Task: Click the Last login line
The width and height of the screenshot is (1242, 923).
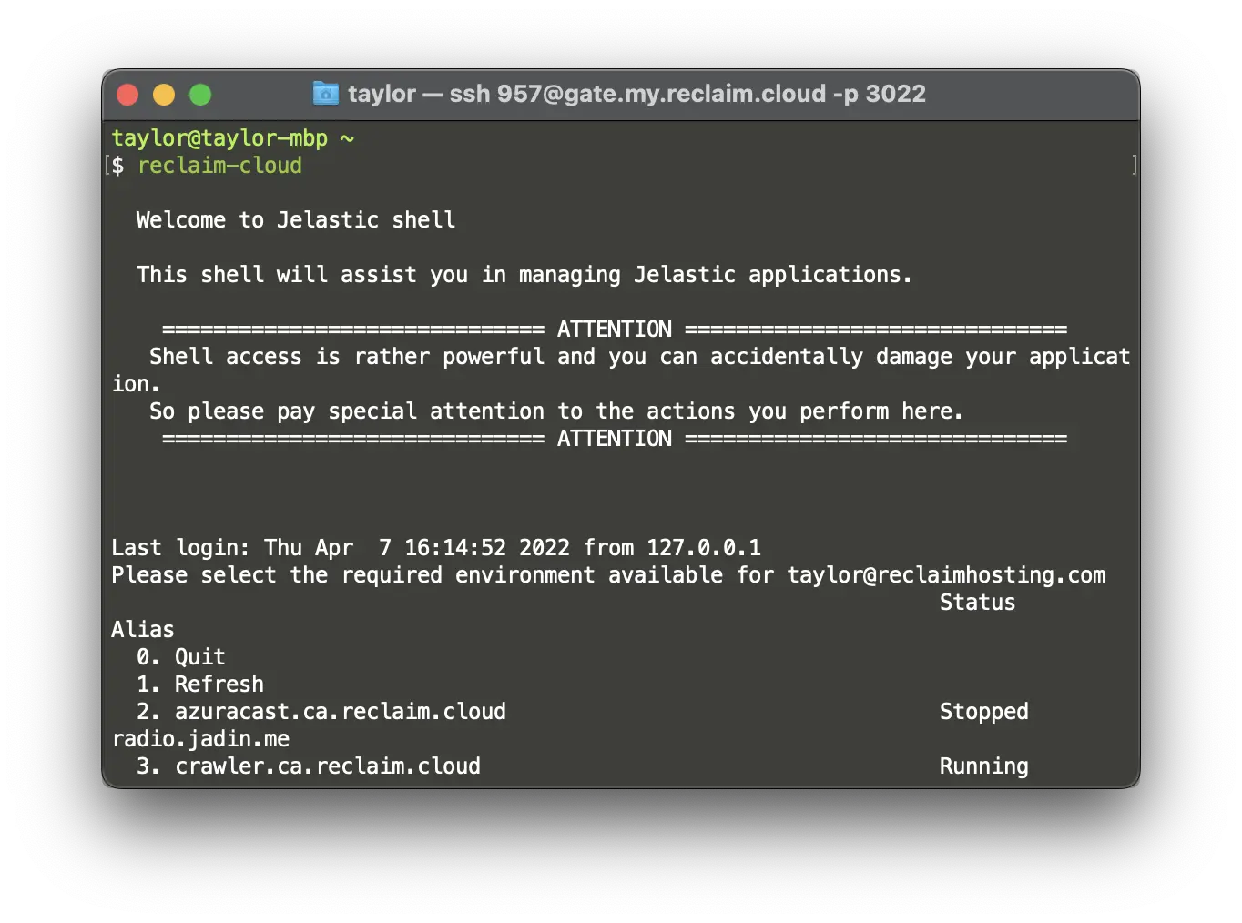Action: [x=436, y=548]
